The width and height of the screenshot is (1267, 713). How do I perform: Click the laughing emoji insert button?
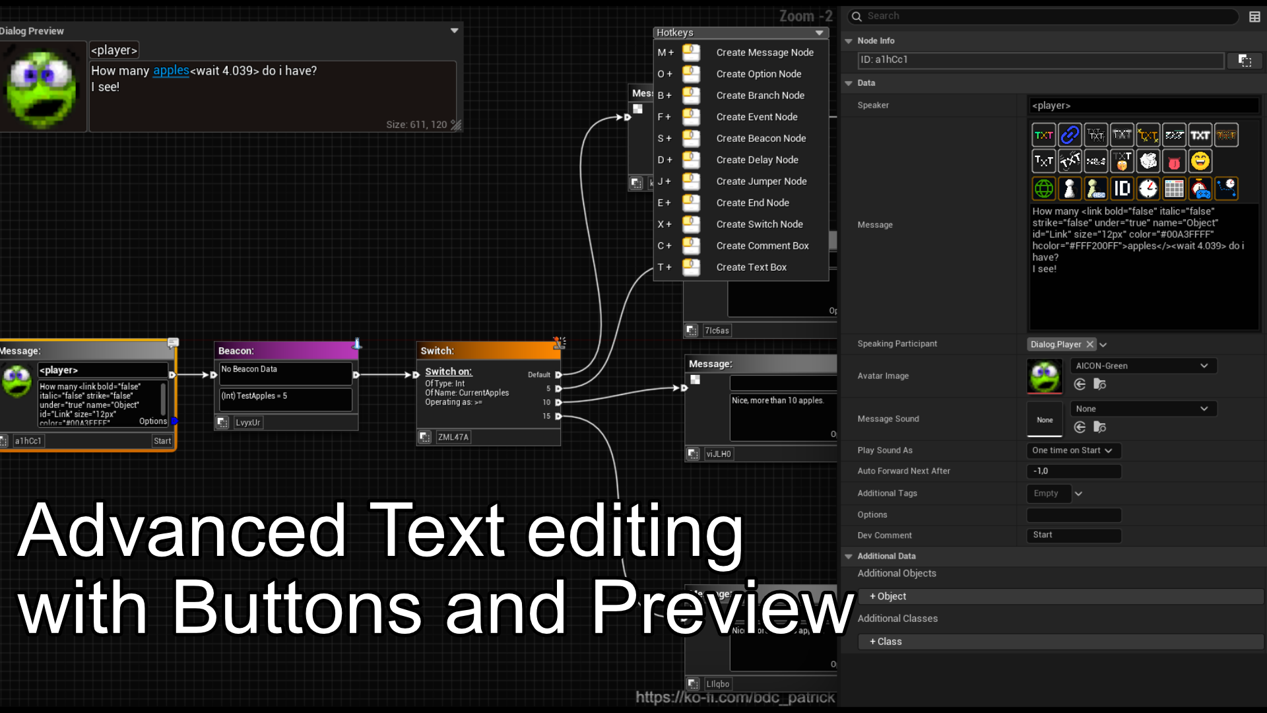tap(1200, 161)
